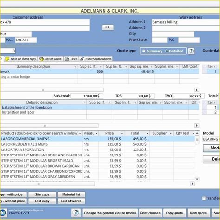Click Material list button
Image resolution: width=220 pixels, height=220 pixels.
(71, 194)
